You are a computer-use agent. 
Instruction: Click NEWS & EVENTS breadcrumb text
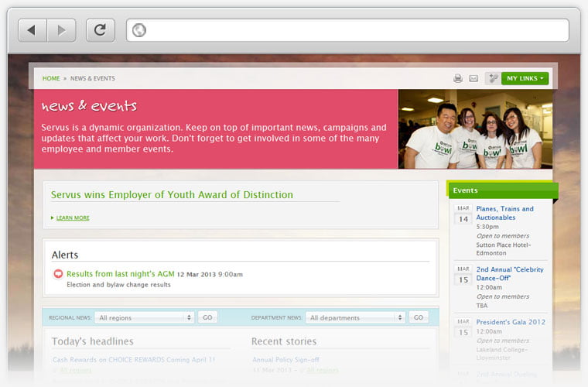point(93,78)
